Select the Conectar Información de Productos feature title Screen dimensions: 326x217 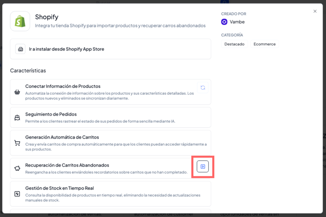(x=63, y=86)
